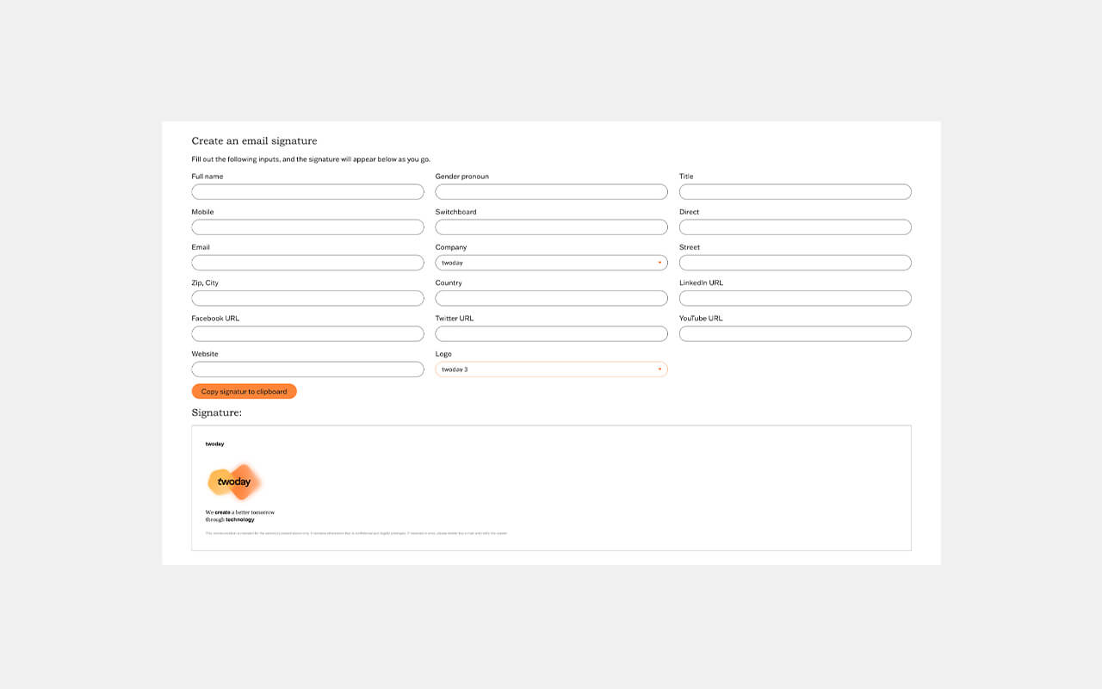
Task: Click the Country input field
Action: (551, 297)
